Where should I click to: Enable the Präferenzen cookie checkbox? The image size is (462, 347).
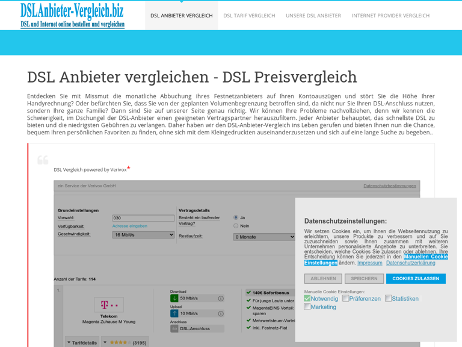coord(346,298)
